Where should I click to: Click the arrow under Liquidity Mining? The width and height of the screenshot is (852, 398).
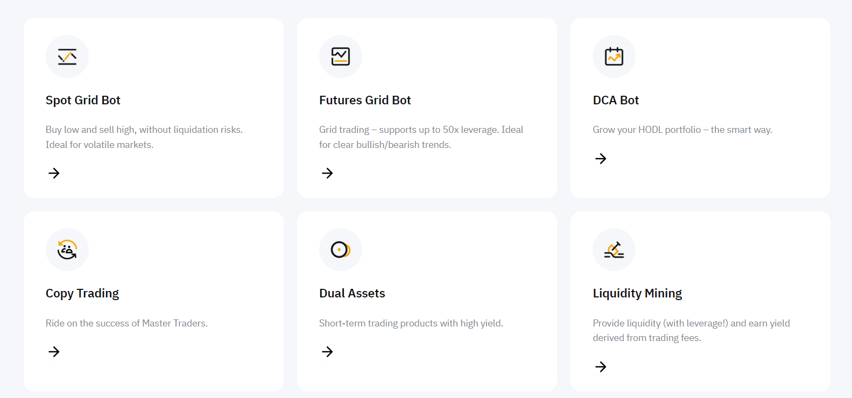601,367
